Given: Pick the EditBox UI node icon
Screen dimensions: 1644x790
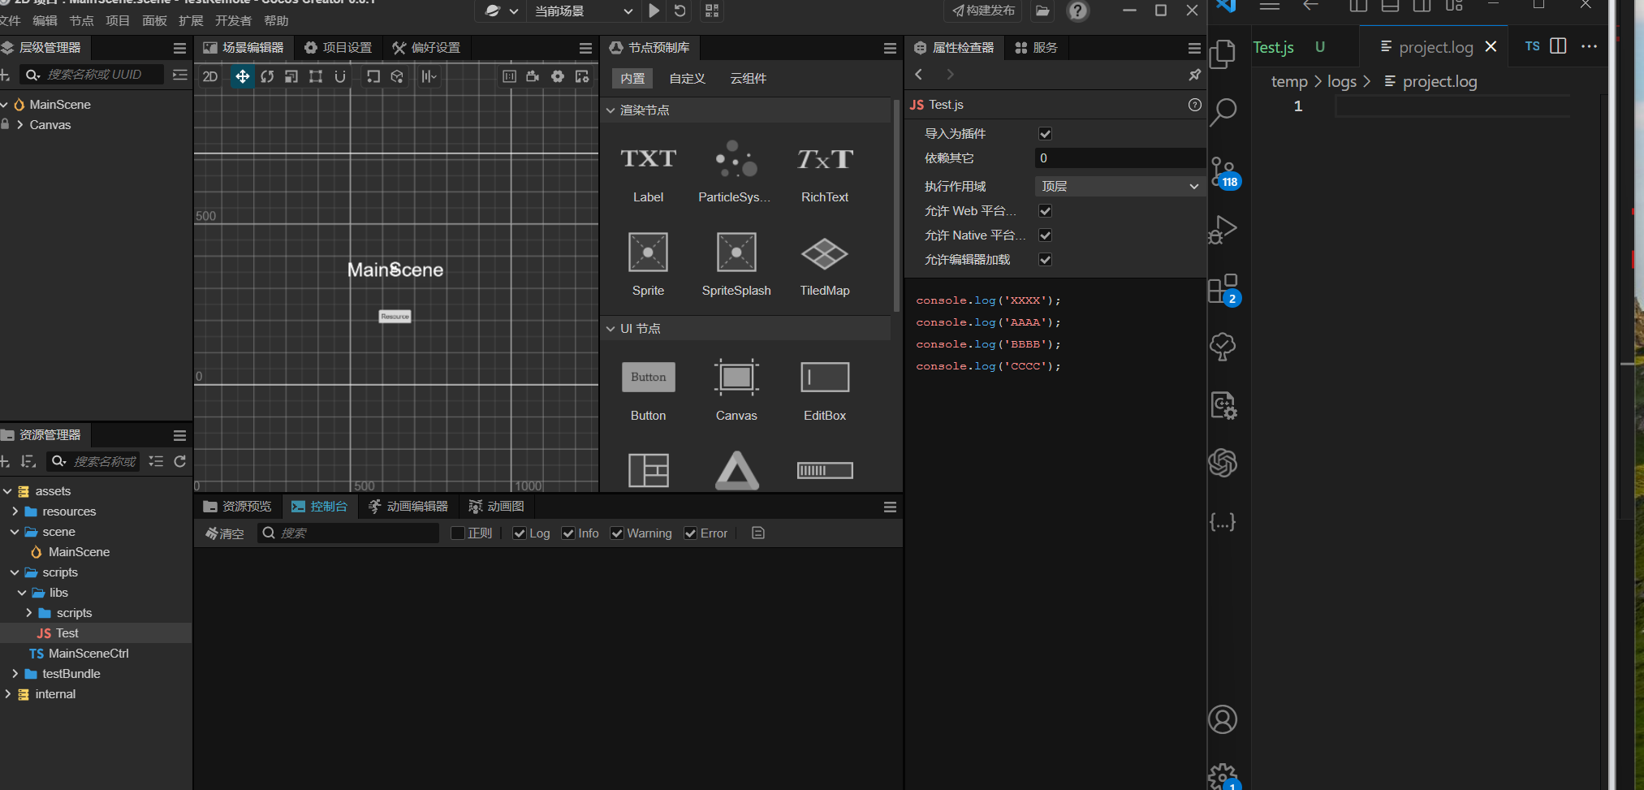Looking at the screenshot, I should pos(824,378).
